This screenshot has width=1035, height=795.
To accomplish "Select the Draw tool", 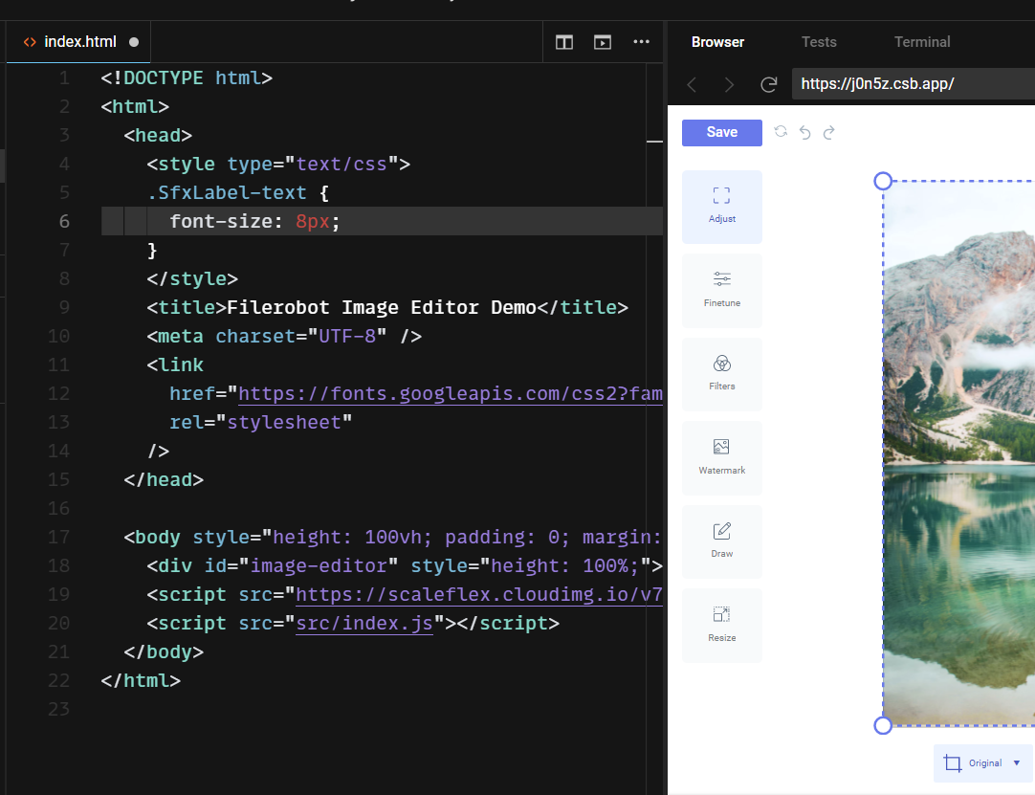I will [721, 541].
